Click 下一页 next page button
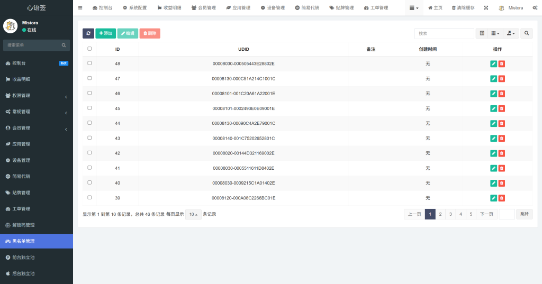This screenshot has width=542, height=284. click(487, 214)
